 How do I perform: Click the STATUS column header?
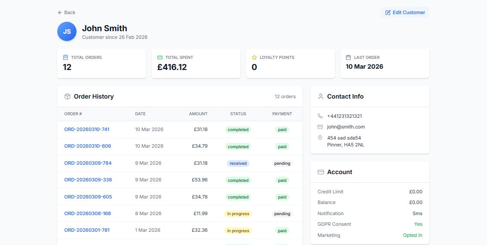238,114
